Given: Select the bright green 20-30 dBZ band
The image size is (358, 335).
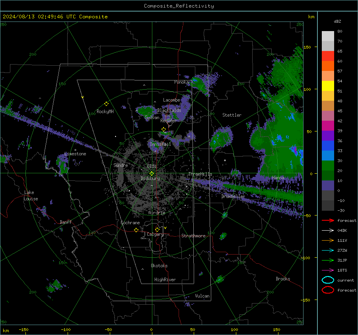Looking at the screenshot, I should point(328,166).
